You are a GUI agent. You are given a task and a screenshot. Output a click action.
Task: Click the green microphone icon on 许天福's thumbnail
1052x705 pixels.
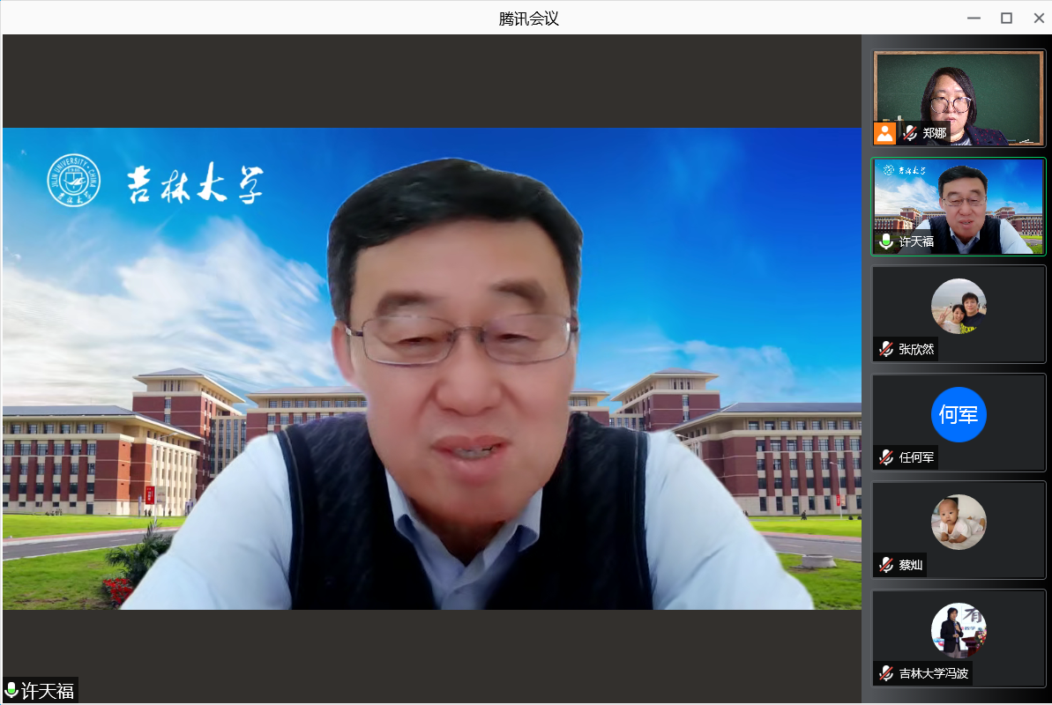click(x=886, y=241)
